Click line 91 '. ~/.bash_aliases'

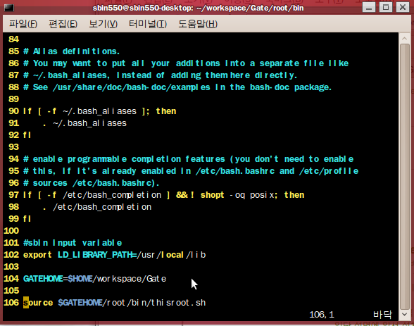point(84,123)
